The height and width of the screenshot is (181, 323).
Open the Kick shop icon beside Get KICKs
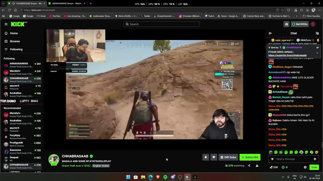(286, 24)
